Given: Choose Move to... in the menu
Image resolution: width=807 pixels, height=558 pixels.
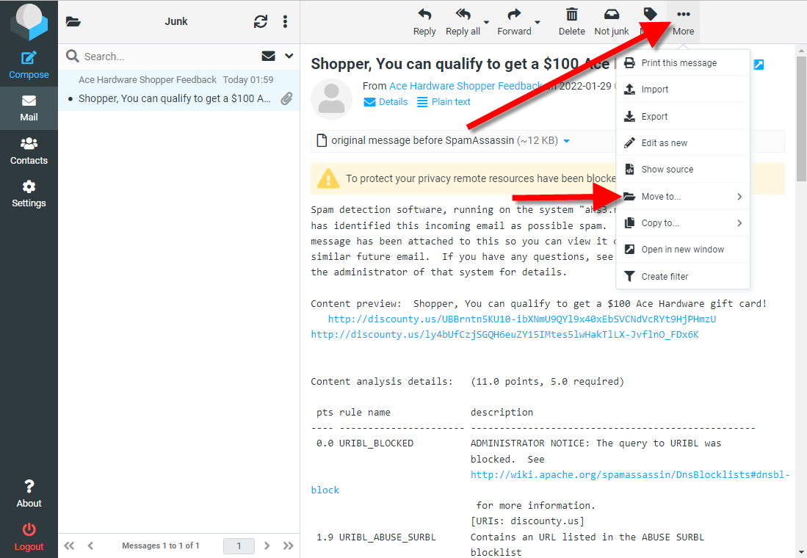Looking at the screenshot, I should (683, 196).
